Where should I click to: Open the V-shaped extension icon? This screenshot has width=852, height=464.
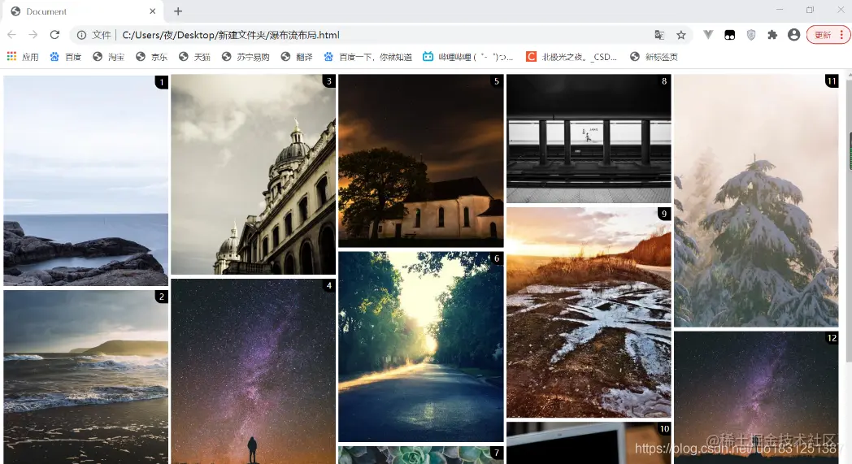(708, 35)
